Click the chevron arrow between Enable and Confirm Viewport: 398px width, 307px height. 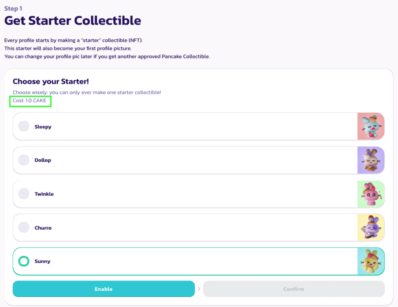pyautogui.click(x=199, y=289)
